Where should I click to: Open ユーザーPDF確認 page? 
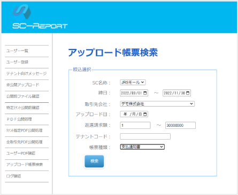[x=21, y=153]
